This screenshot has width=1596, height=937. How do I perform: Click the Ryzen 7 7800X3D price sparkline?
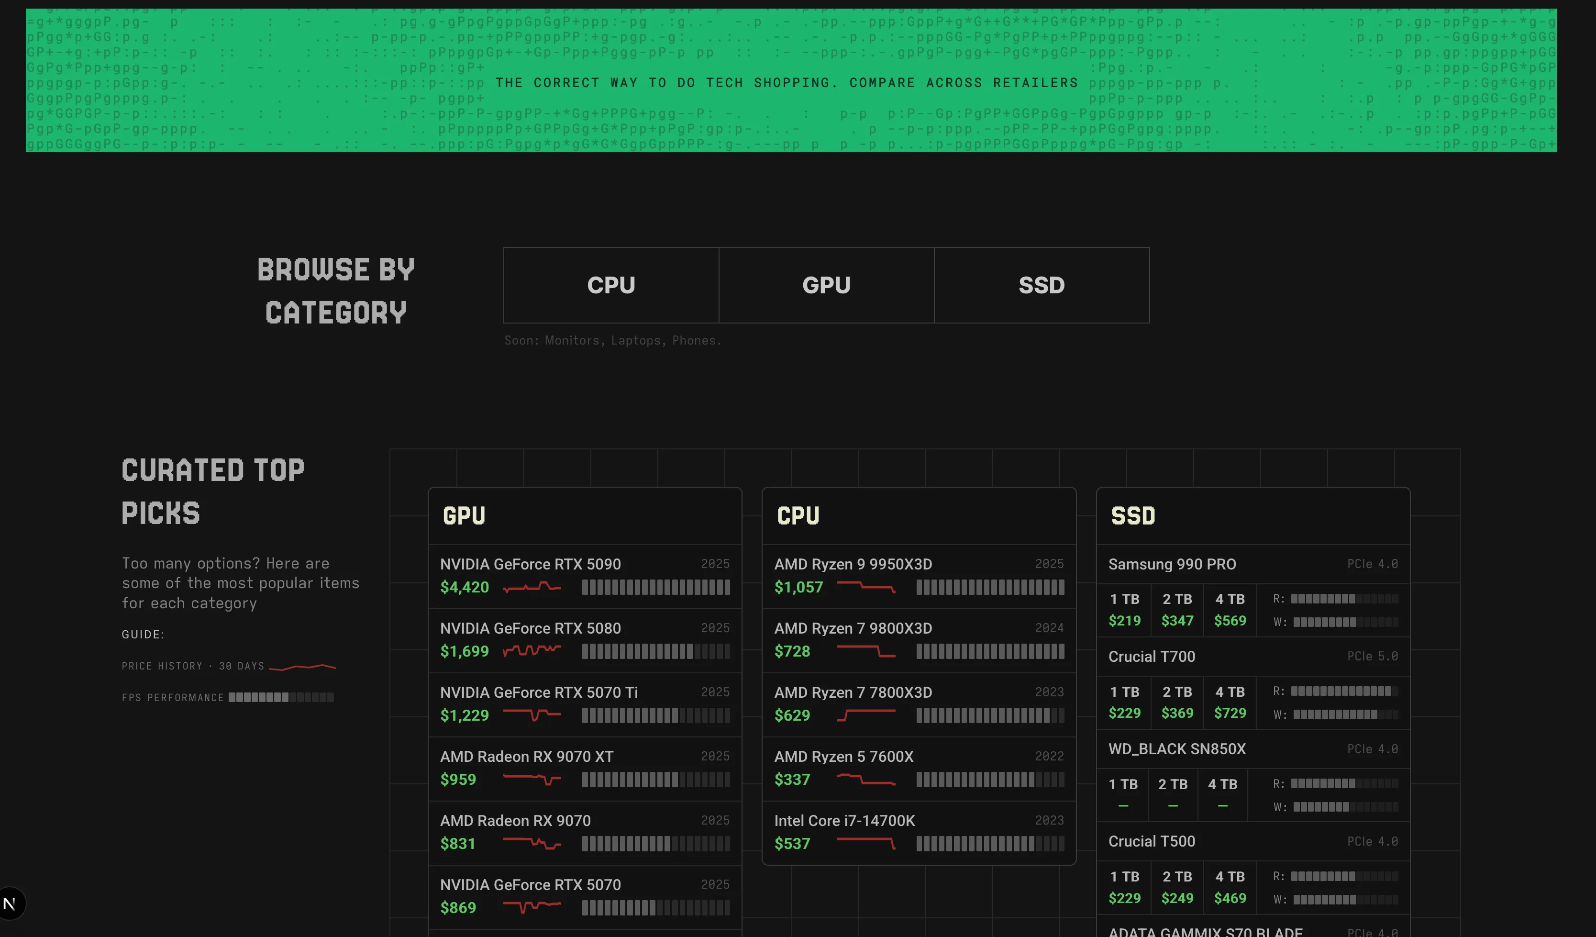[866, 715]
